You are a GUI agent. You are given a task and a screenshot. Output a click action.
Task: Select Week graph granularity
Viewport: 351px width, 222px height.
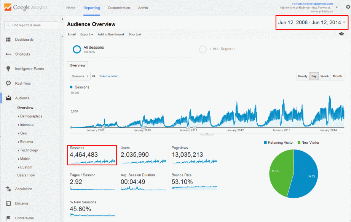324,76
